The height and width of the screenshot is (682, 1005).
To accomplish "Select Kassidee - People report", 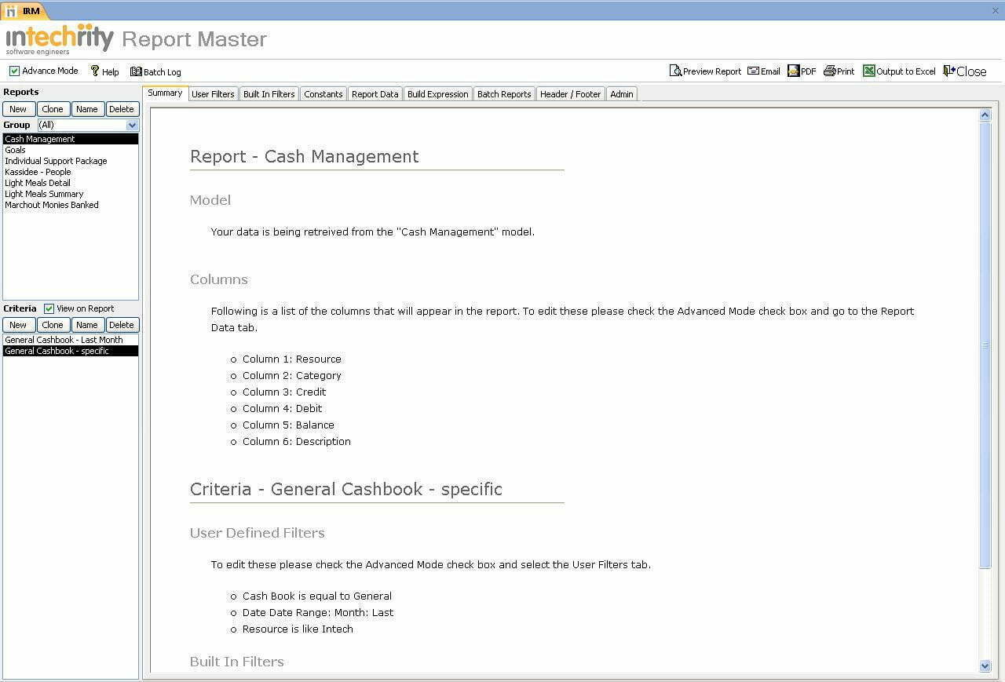I will [x=71, y=172].
